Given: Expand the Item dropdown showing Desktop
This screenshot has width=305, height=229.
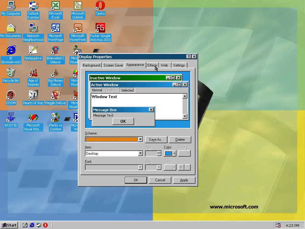Looking at the screenshot, I should 140,154.
